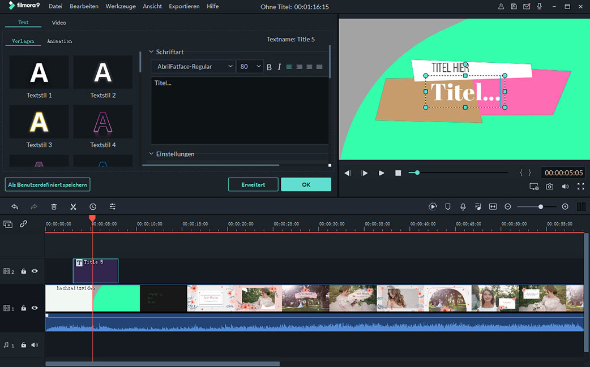
Task: Click the redo arrow in timeline toolbar
Action: [34, 206]
